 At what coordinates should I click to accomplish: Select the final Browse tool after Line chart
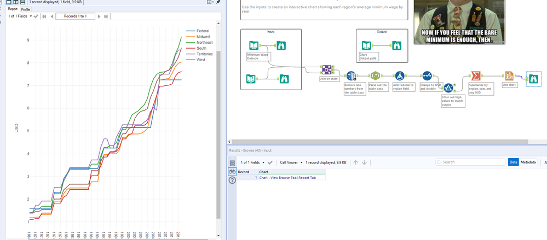[x=533, y=79]
